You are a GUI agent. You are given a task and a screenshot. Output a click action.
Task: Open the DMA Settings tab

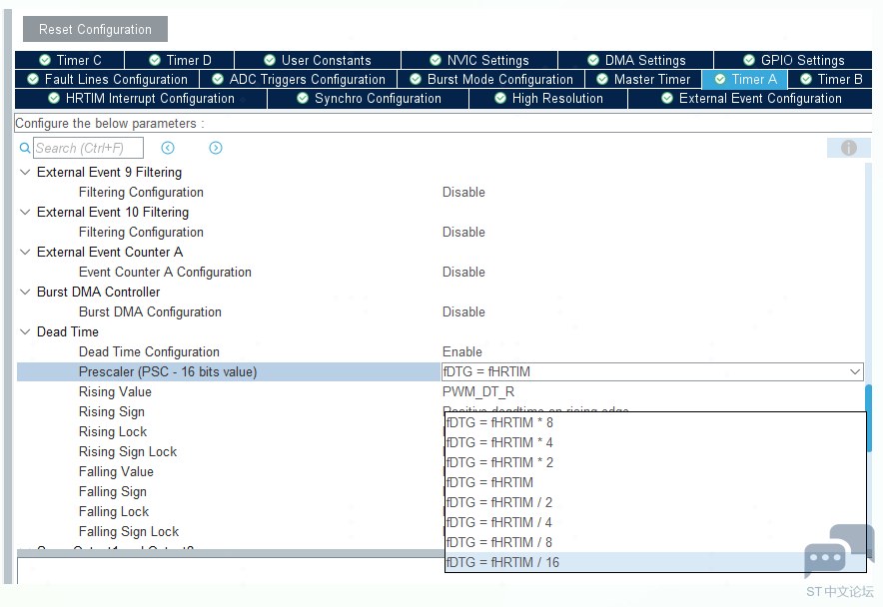(x=635, y=60)
